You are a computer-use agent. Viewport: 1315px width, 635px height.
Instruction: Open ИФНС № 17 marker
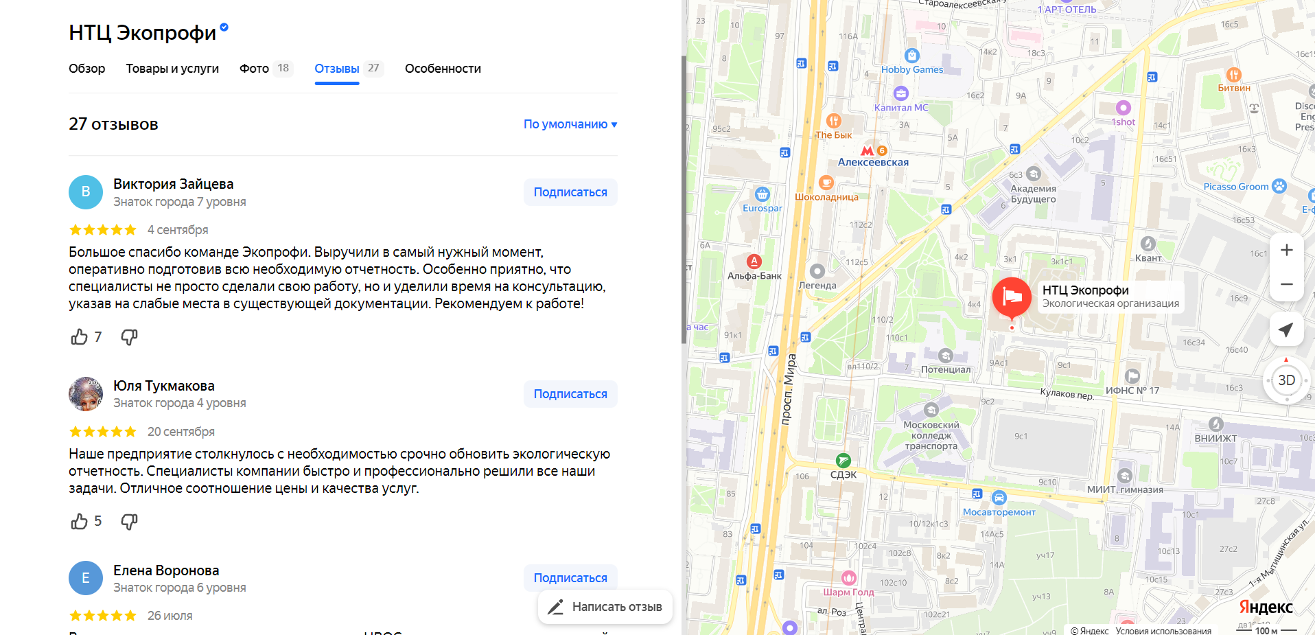1132,376
